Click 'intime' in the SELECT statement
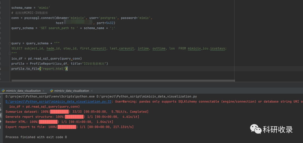Viewport: 303px width, 143px height. click(x=143, y=48)
